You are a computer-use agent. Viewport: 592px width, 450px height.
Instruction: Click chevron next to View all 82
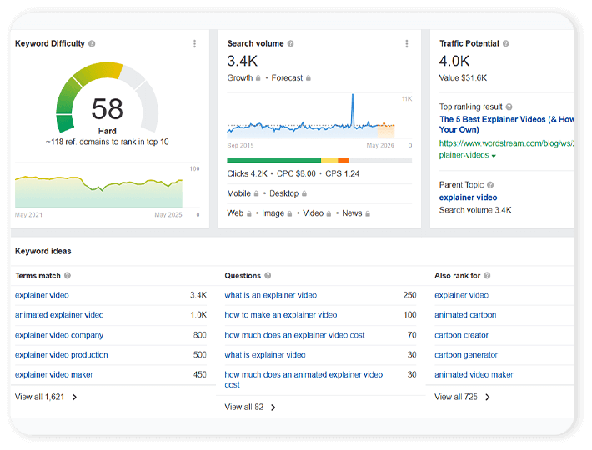(273, 407)
